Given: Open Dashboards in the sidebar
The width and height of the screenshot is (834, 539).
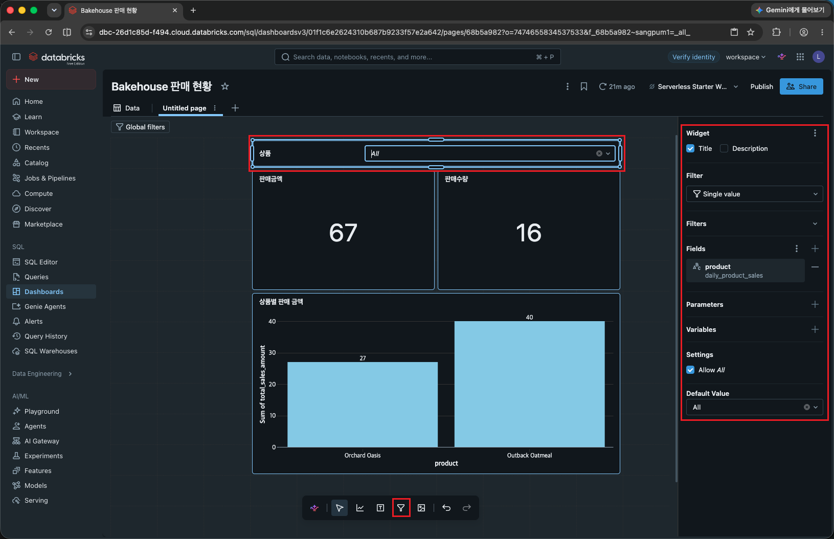Looking at the screenshot, I should [x=51, y=291].
